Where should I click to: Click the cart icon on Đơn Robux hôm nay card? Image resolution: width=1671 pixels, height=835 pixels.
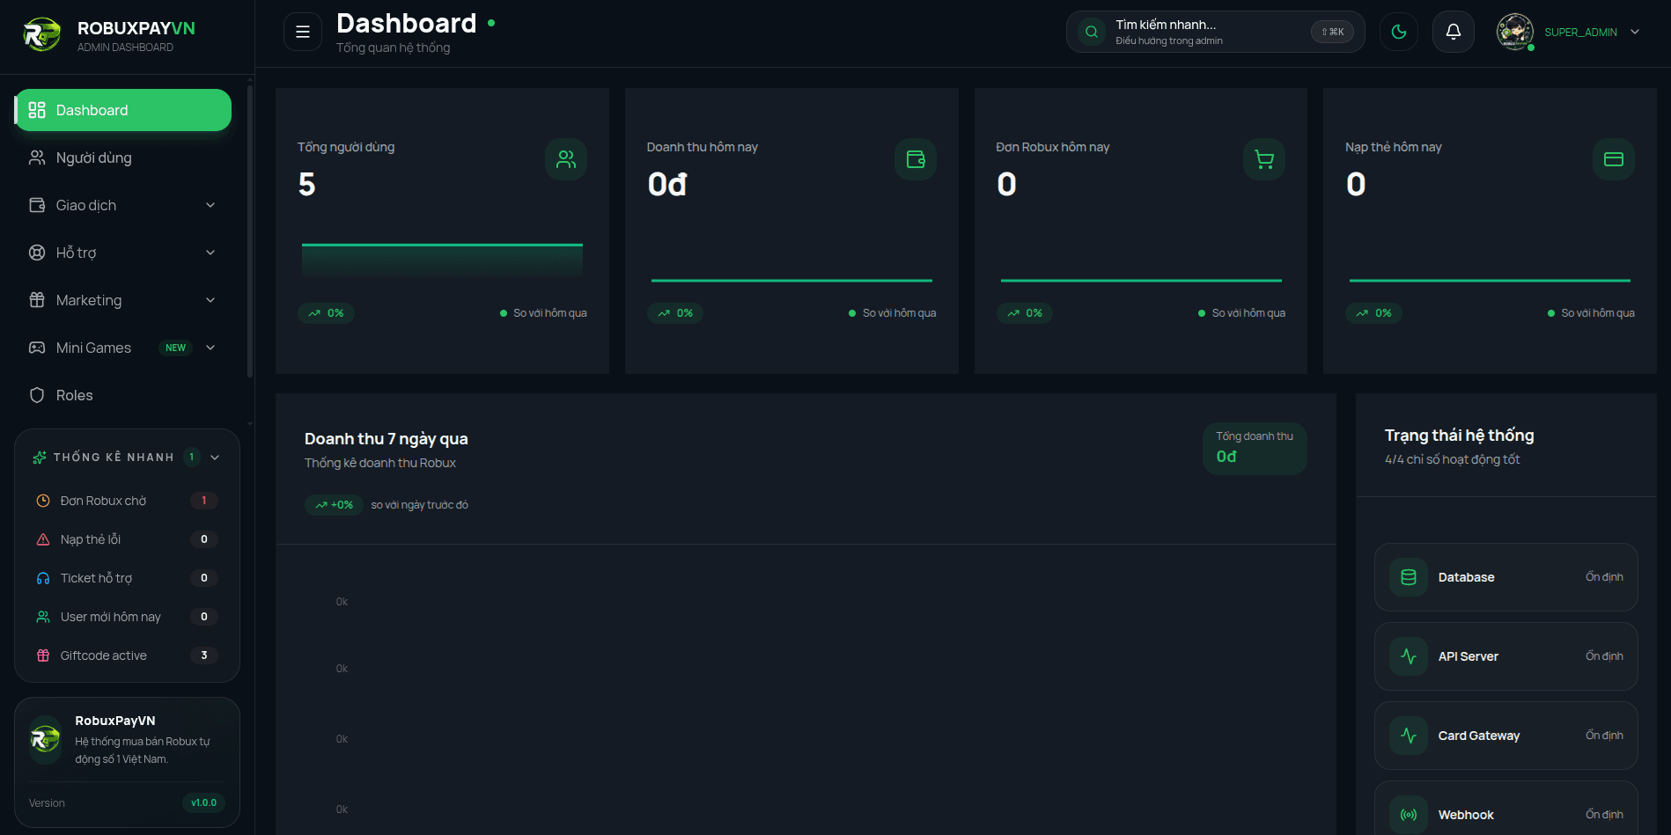tap(1264, 159)
